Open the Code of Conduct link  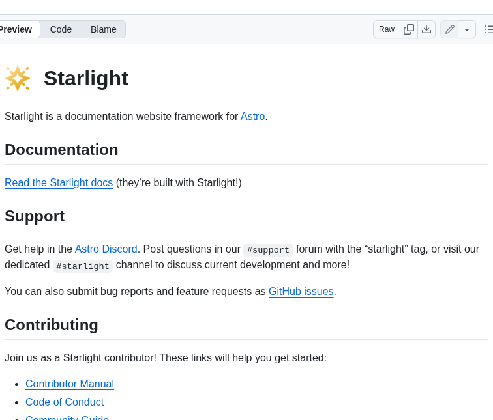click(x=65, y=402)
